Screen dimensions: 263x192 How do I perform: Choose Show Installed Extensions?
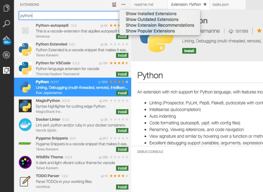151,13
